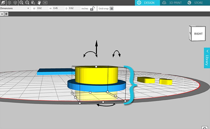This screenshot has width=210, height=129.
Task: Toggle the Grid snap checkbox
Action: pyautogui.click(x=111, y=8)
